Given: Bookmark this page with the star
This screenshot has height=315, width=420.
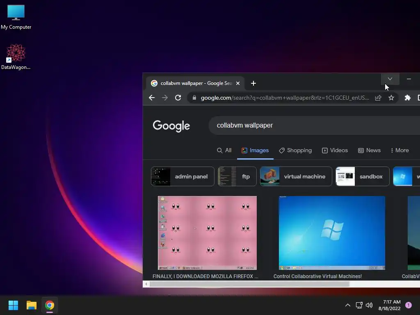Looking at the screenshot, I should click(391, 98).
